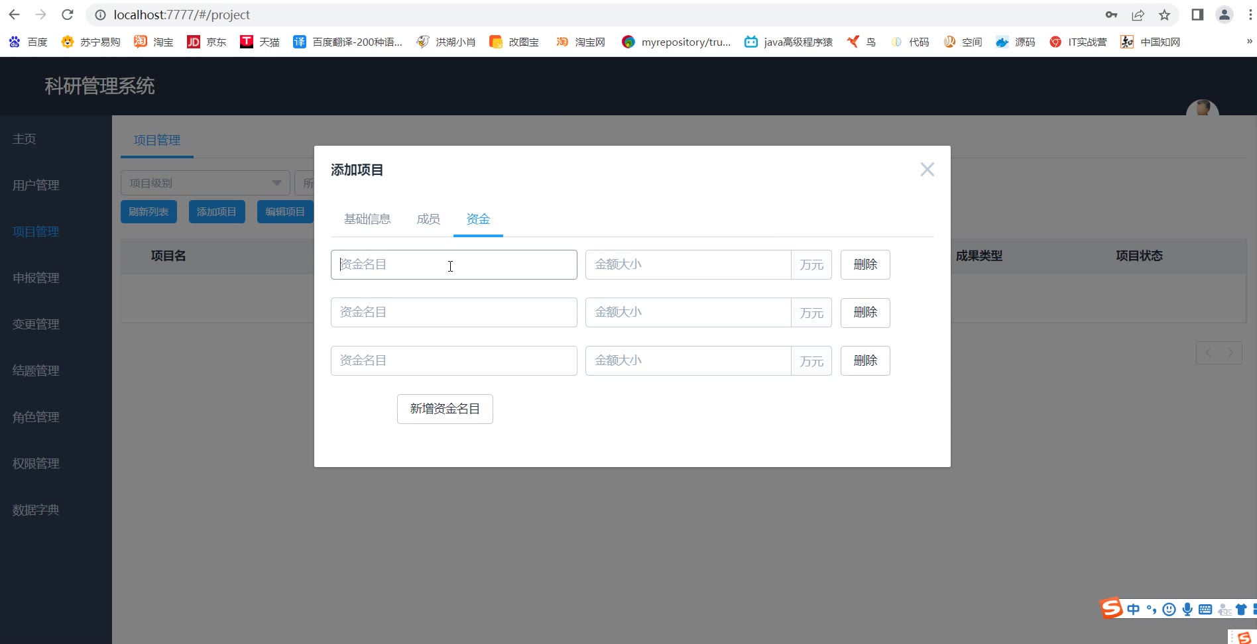Click the third row 金额大小 input field

click(x=688, y=360)
